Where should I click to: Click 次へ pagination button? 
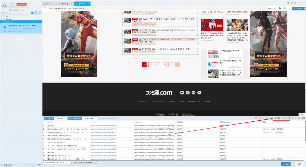tap(178, 65)
